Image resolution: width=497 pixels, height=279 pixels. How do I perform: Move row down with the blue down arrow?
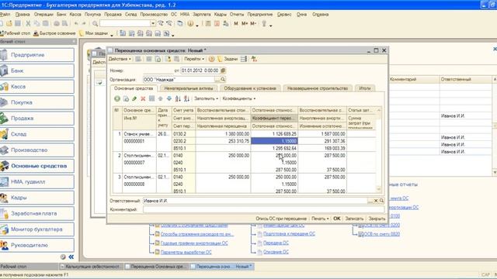169,98
